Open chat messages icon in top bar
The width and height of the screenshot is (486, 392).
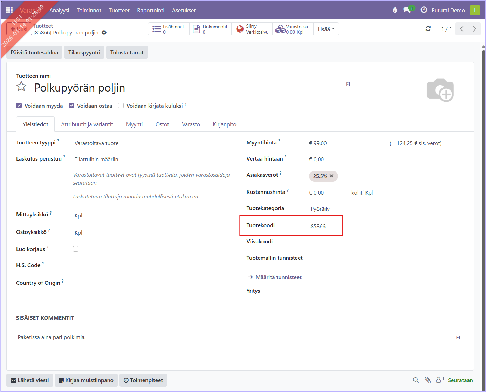click(x=407, y=10)
